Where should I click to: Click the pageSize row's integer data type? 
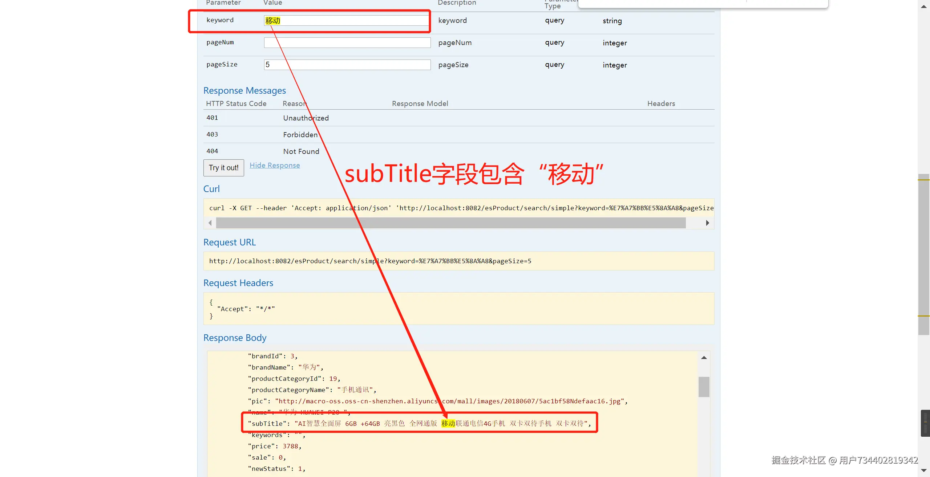(x=615, y=65)
